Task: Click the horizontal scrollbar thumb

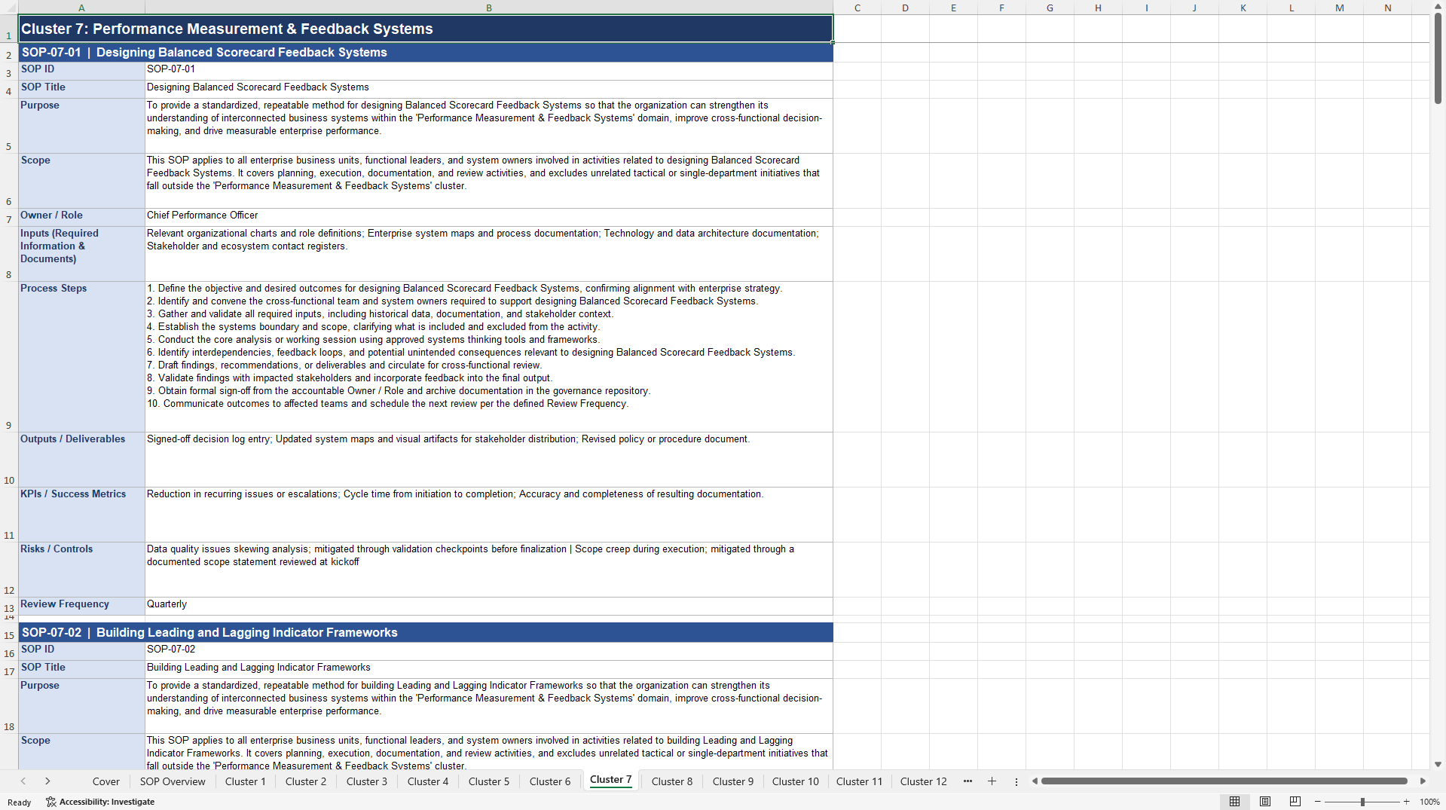Action: pos(1224,781)
